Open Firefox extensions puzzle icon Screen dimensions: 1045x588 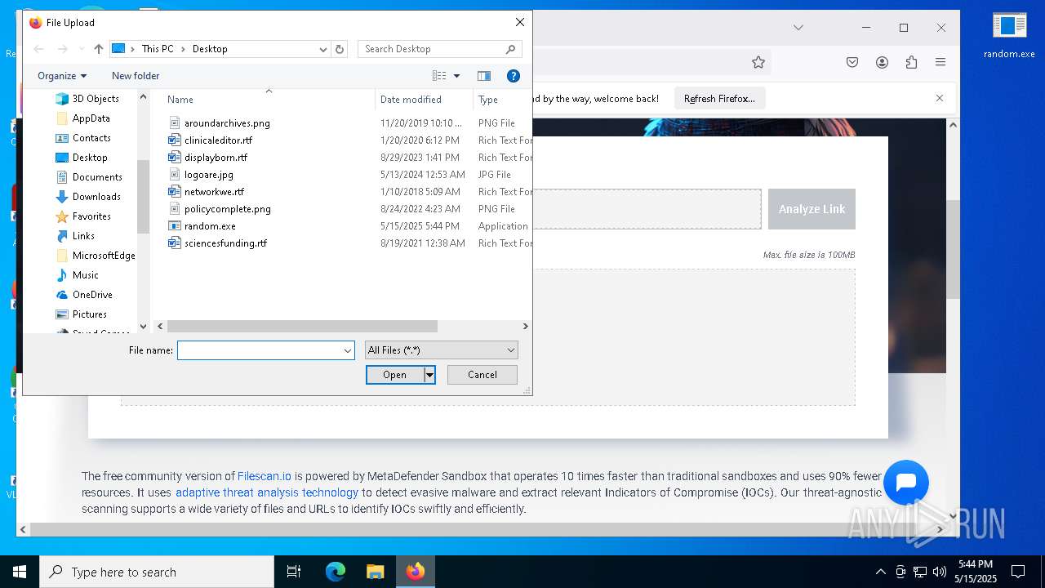(x=911, y=62)
